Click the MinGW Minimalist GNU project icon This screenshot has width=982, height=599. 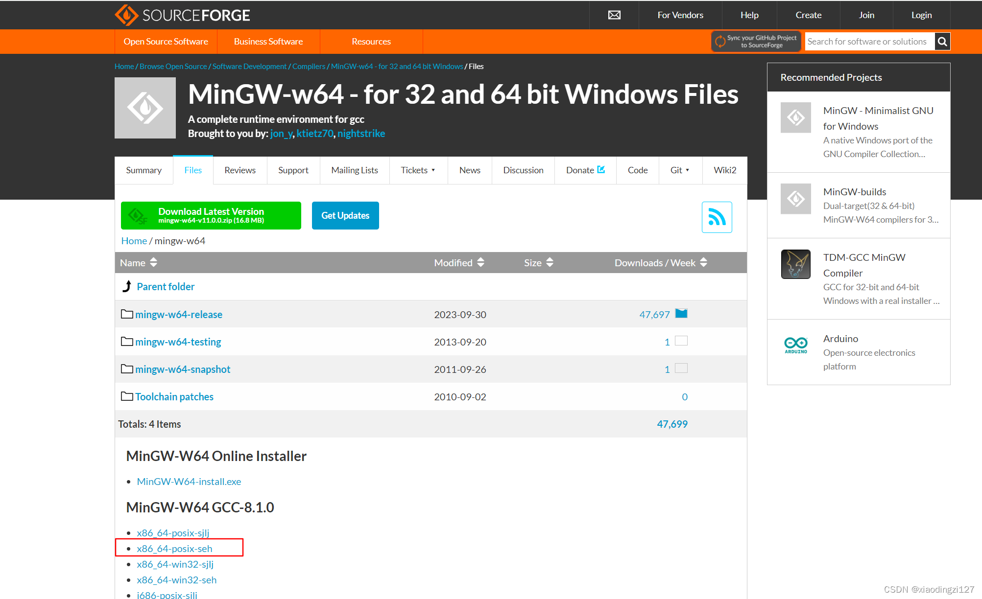795,117
